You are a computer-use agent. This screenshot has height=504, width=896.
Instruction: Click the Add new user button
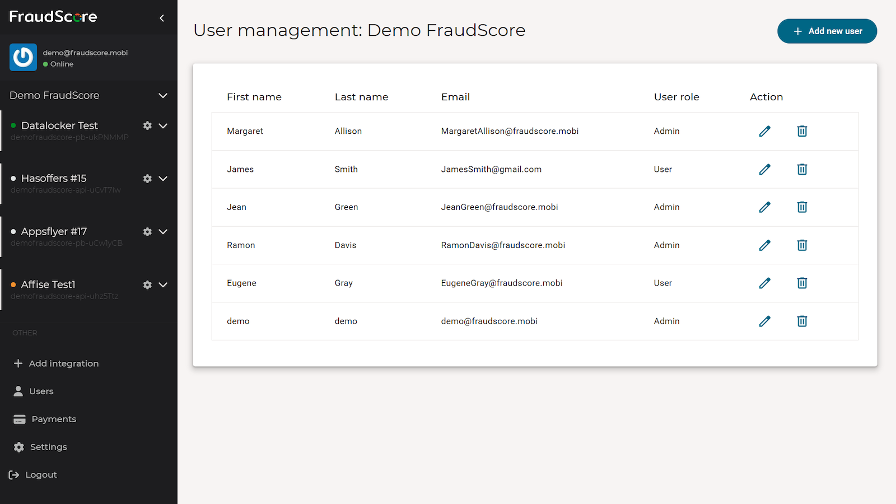point(827,31)
